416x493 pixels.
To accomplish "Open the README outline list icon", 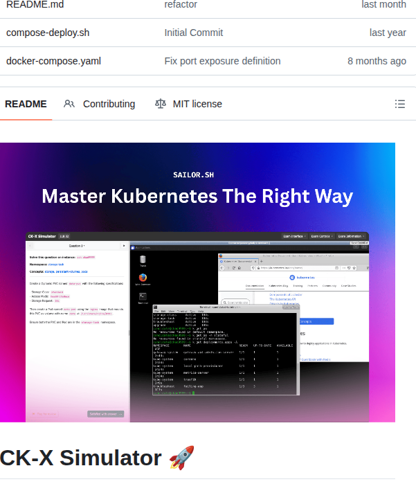I will (400, 104).
